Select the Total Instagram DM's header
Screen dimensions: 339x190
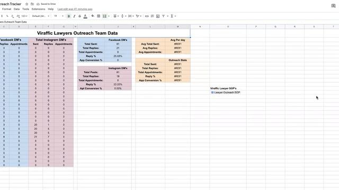point(51,40)
